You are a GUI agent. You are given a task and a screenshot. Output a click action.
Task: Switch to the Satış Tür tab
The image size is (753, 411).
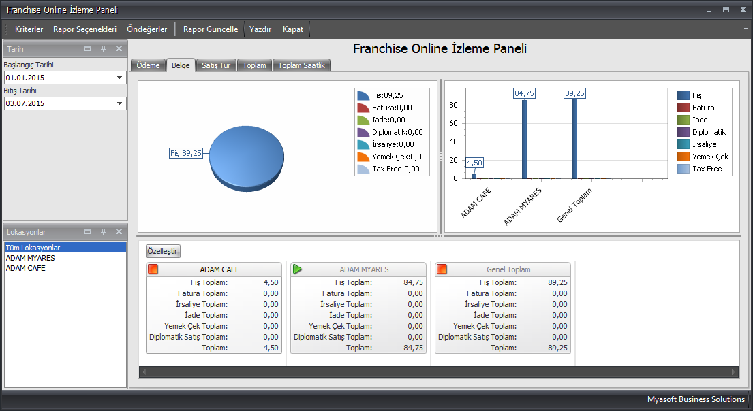[x=216, y=65]
